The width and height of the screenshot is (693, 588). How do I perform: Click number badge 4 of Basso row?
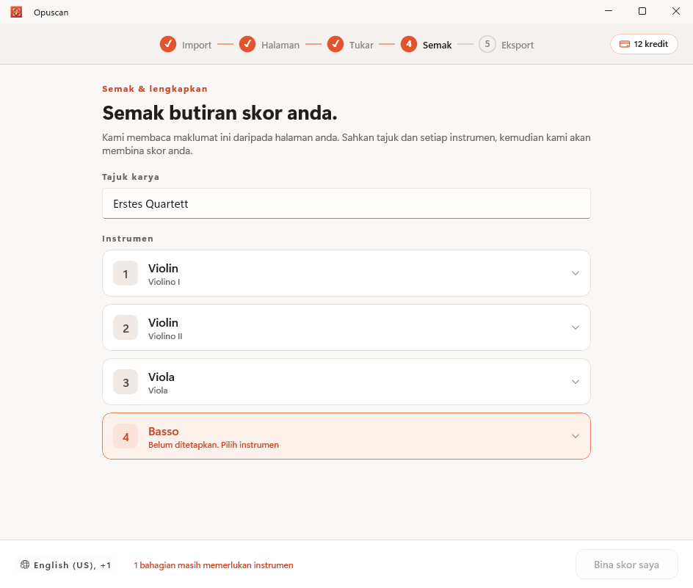pos(126,436)
